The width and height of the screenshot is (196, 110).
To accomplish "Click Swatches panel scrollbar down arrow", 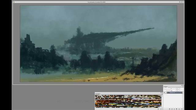I will tap(162, 107).
